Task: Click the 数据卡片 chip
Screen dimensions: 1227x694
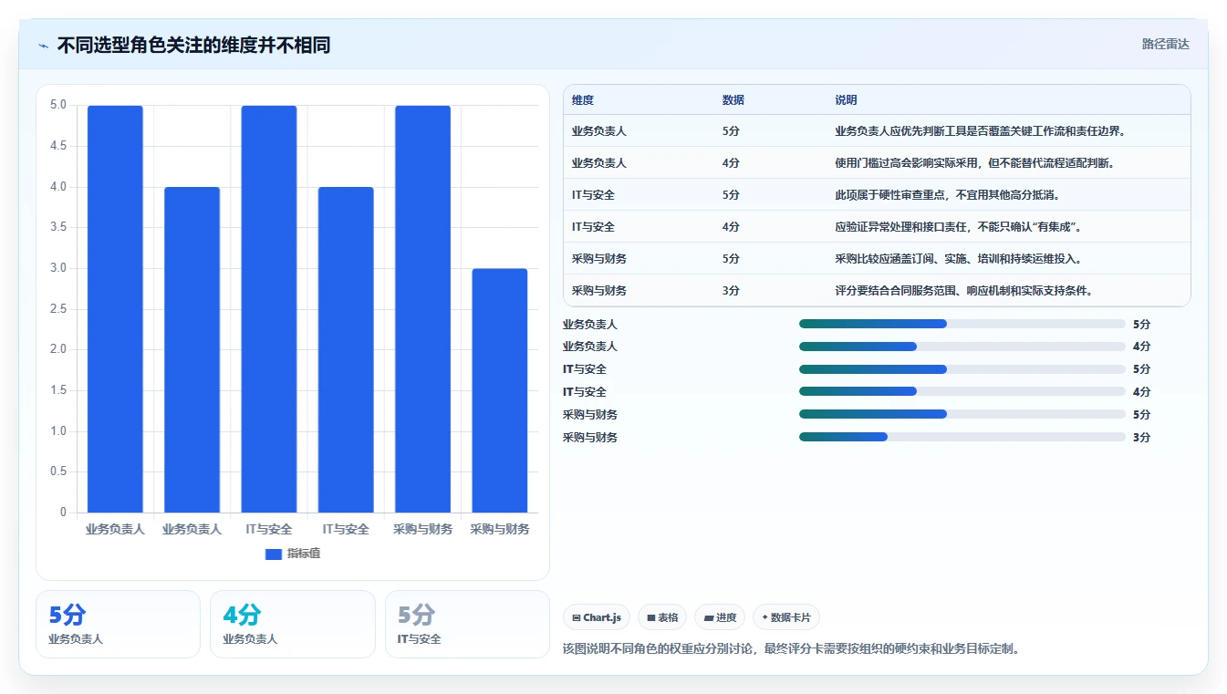Action: click(x=786, y=617)
